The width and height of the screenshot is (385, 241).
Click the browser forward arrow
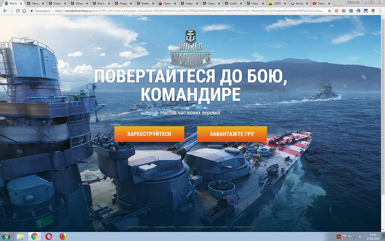(x=11, y=11)
